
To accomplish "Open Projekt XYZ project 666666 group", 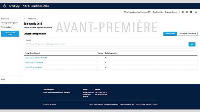I will point(34,67).
